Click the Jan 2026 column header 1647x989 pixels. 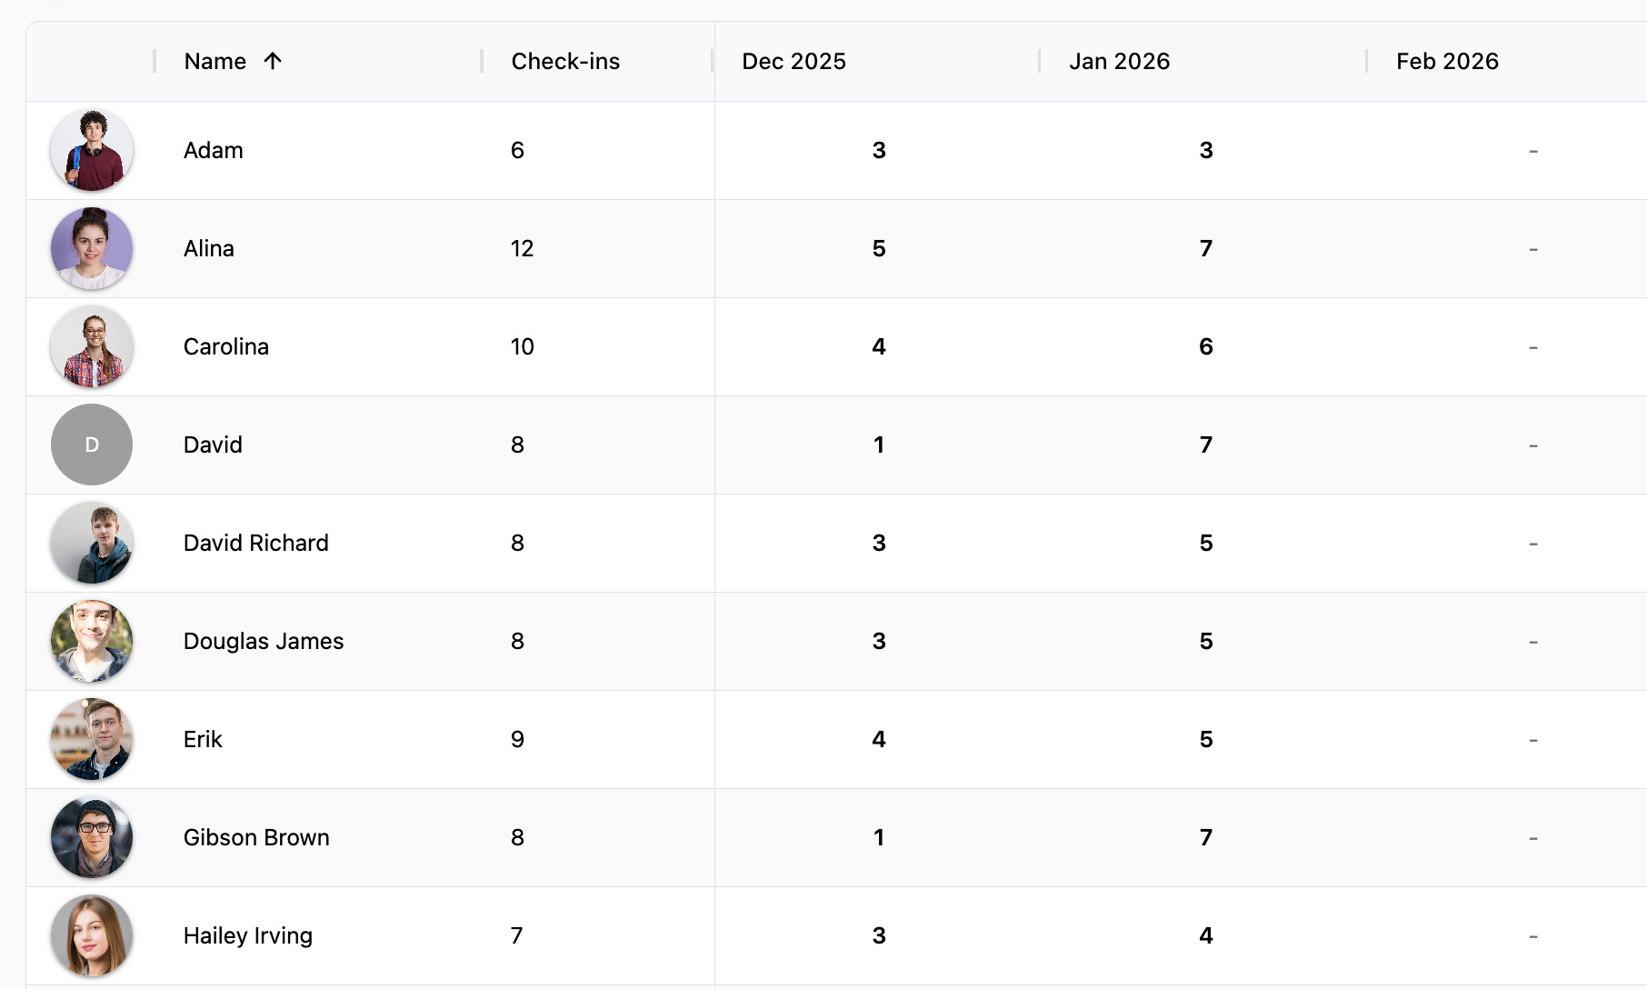coord(1119,61)
